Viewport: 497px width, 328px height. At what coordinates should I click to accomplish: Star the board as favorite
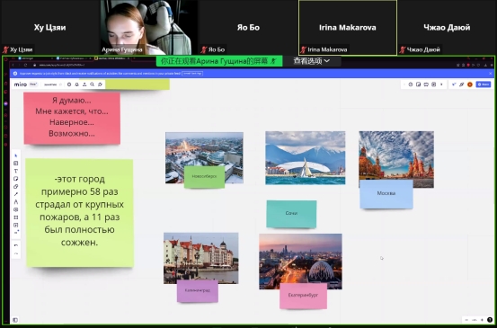[61, 84]
